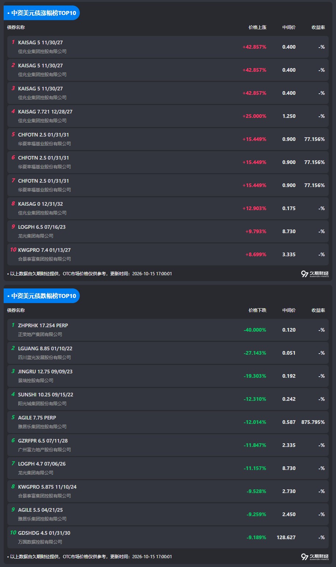This screenshot has height=567, width=336.
Task: Click the 1.250 mid price
Action: tap(289, 116)
